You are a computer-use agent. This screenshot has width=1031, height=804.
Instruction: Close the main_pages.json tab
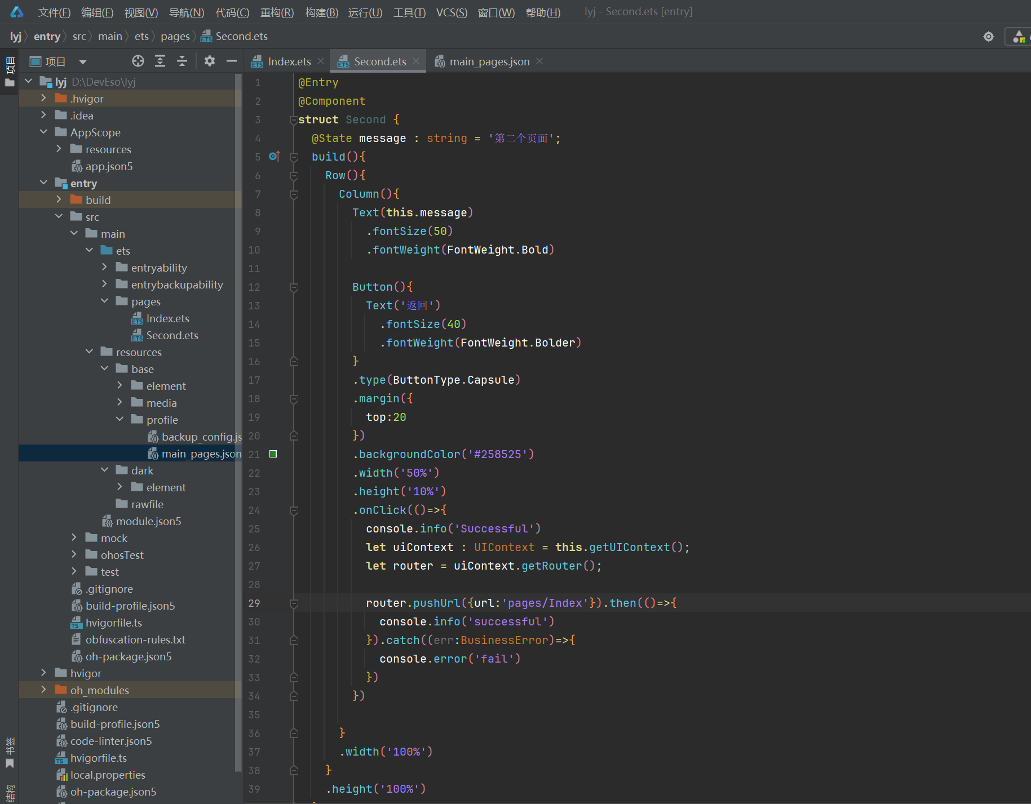(x=539, y=61)
